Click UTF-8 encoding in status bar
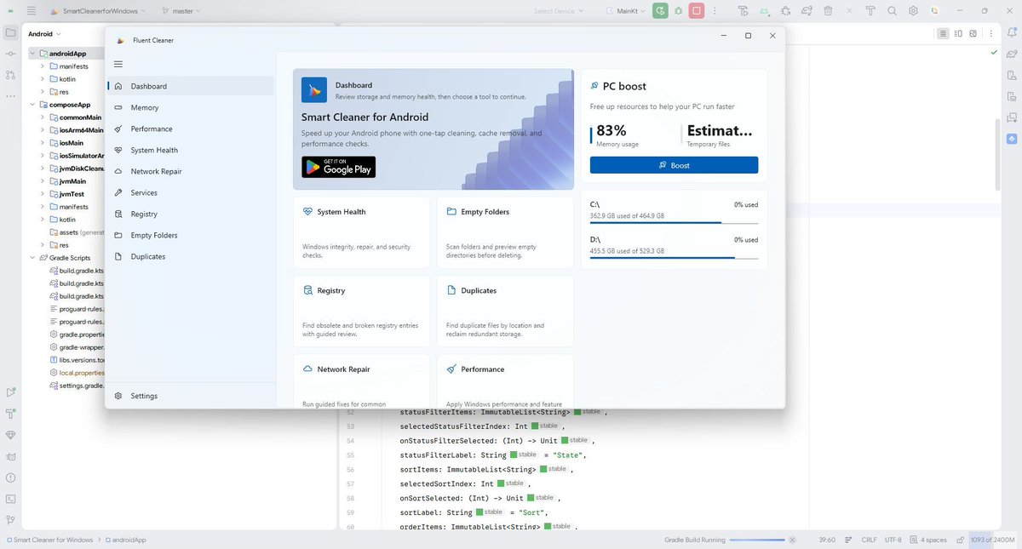1022x549 pixels. pos(893,540)
